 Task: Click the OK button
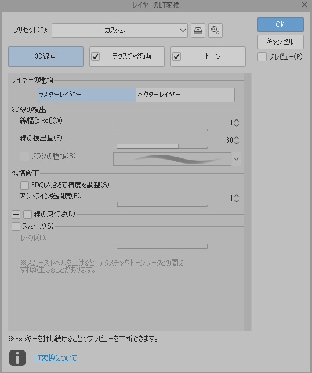tap(280, 24)
